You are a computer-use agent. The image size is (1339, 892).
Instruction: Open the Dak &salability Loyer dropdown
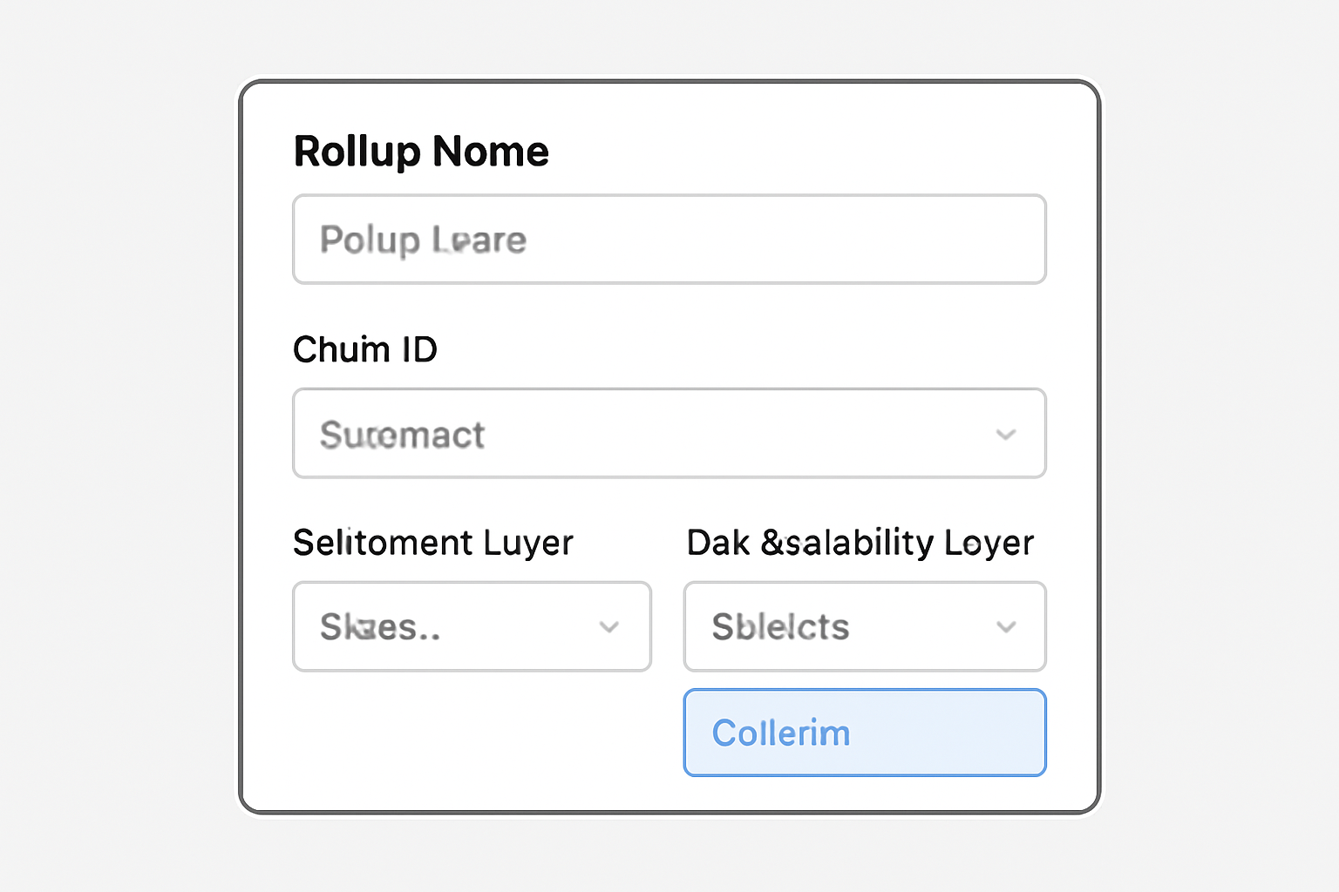[864, 626]
